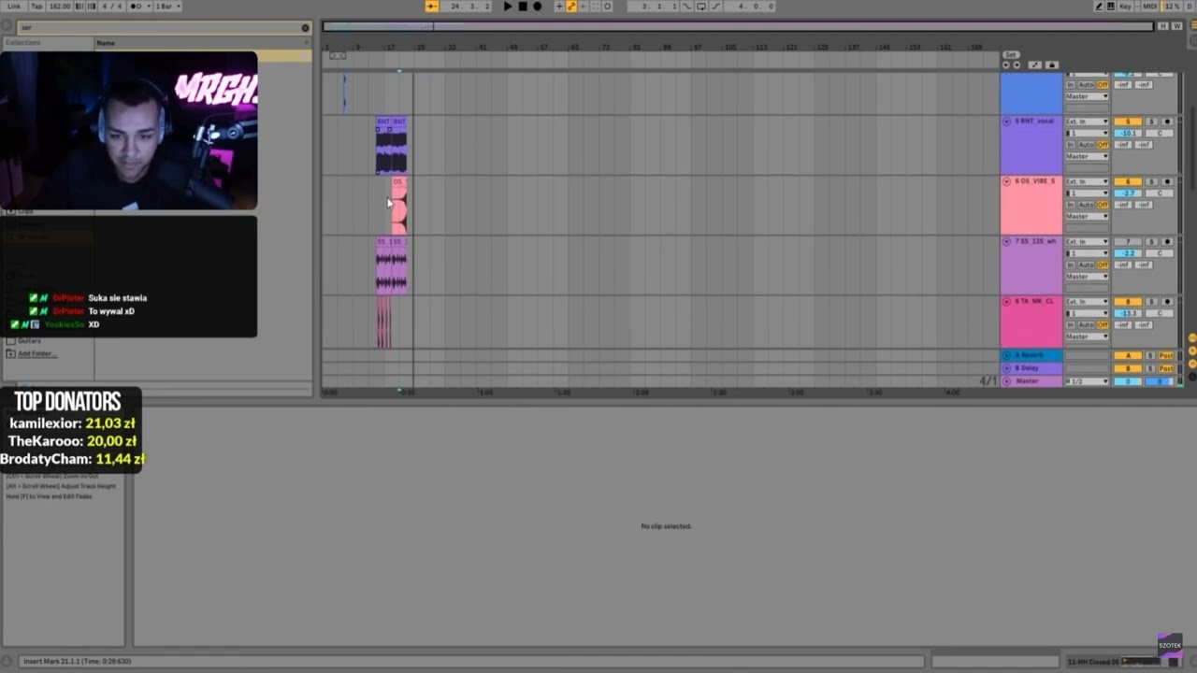Toggle the Track Delay show/hide icon
The height and width of the screenshot is (673, 1197).
[1192, 377]
